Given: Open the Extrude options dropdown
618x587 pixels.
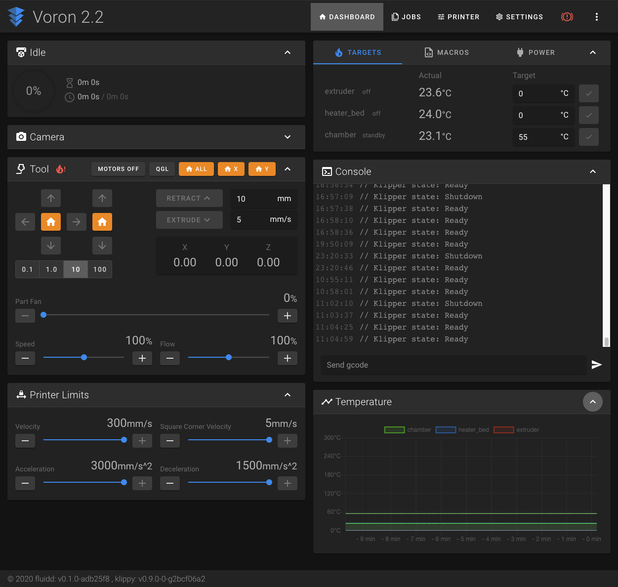Looking at the screenshot, I should click(x=189, y=219).
